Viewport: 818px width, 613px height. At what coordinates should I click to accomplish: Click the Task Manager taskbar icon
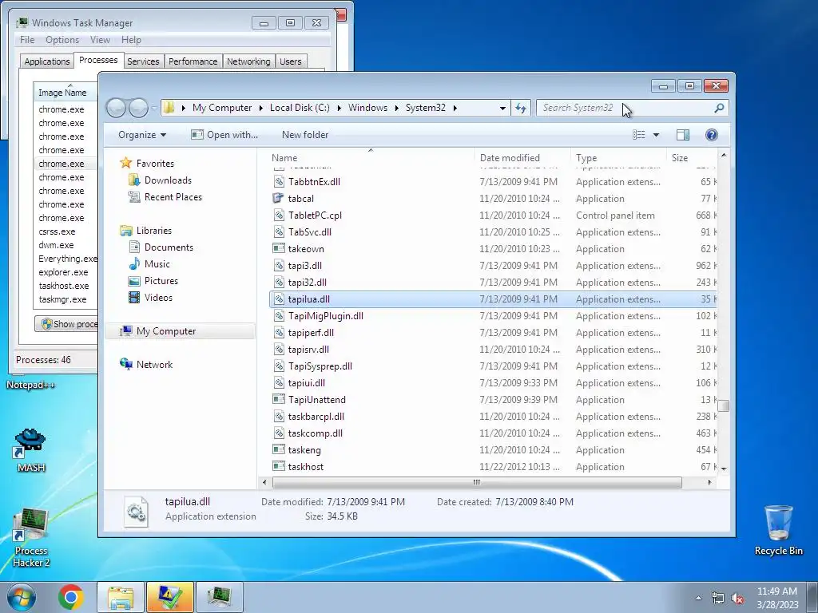tap(219, 597)
